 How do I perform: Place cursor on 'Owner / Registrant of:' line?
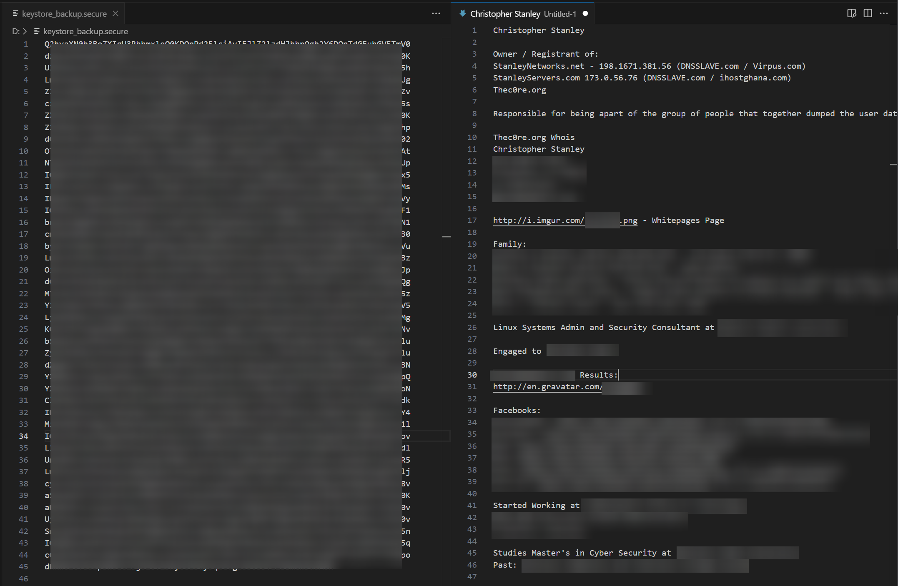click(545, 54)
